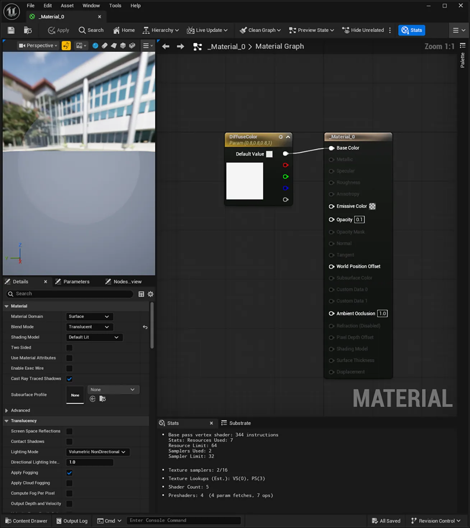Image resolution: width=470 pixels, height=528 pixels.
Task: Uncheck Apply Fogging
Action: (69, 473)
